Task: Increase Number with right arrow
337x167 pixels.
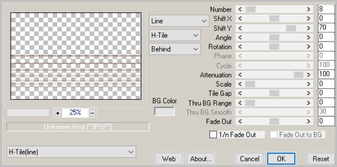Action: coord(308,9)
